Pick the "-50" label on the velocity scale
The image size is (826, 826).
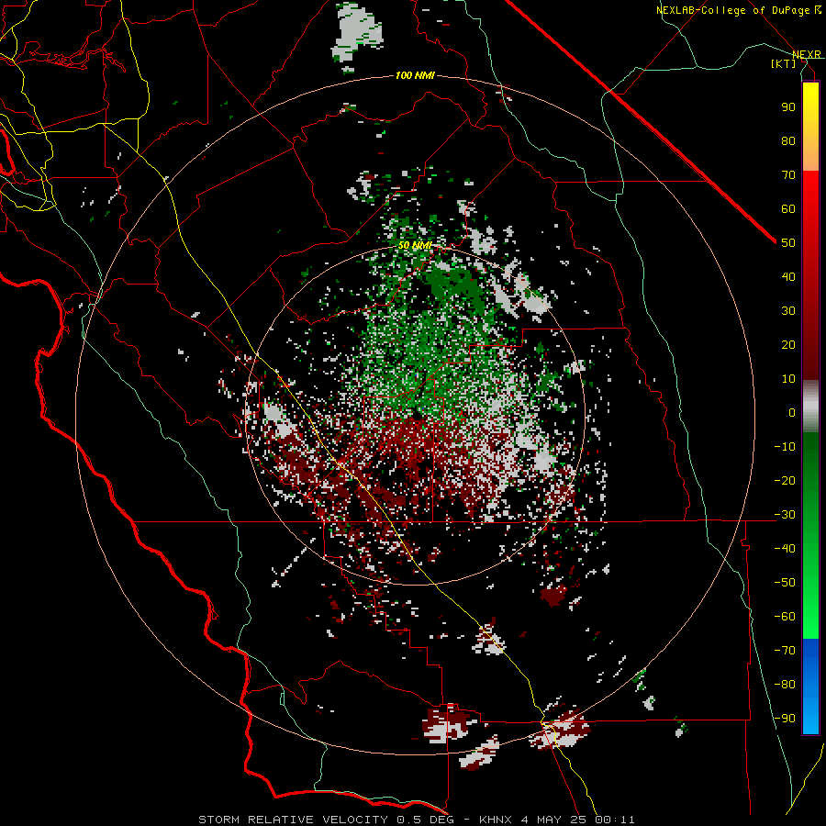click(785, 583)
